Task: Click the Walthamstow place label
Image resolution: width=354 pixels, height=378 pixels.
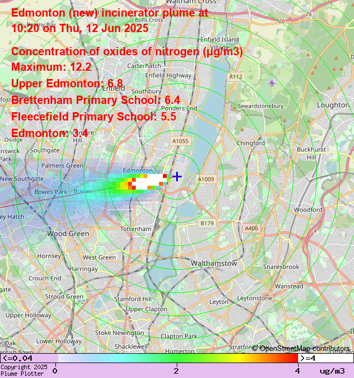Action: click(214, 263)
